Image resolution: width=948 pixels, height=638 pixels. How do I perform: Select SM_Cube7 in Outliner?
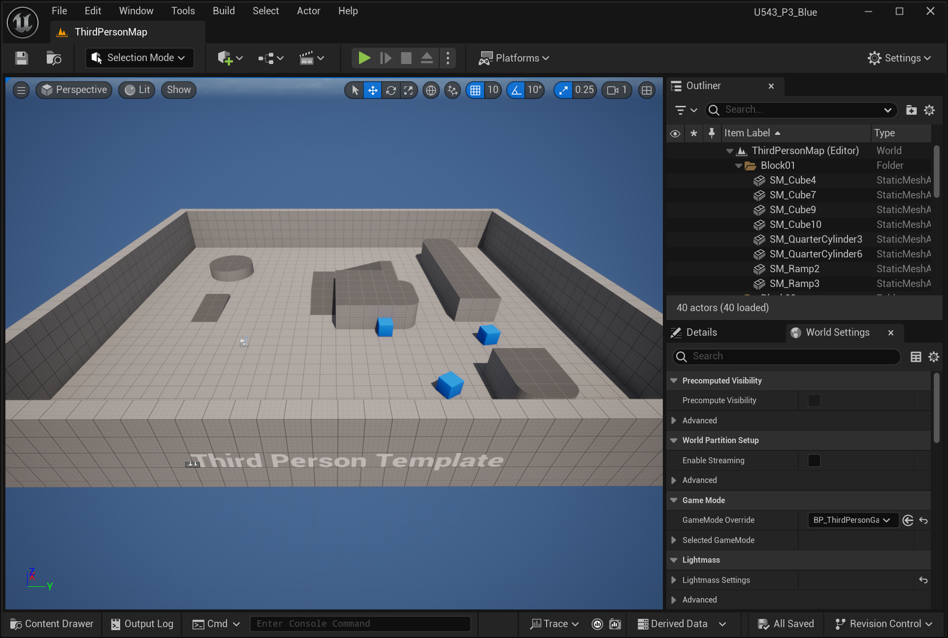pyautogui.click(x=799, y=195)
